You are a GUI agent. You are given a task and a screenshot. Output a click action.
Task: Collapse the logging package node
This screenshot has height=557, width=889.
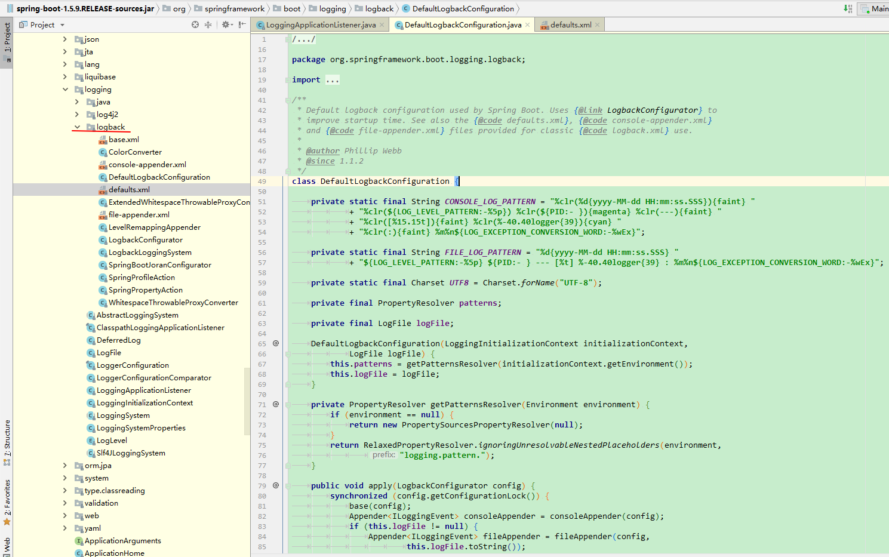(x=65, y=89)
